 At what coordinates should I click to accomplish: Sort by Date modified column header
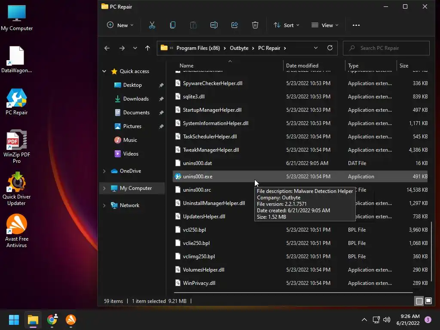(314, 66)
